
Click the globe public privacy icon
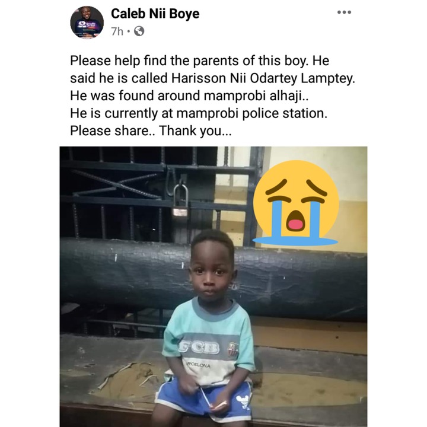coord(139,31)
